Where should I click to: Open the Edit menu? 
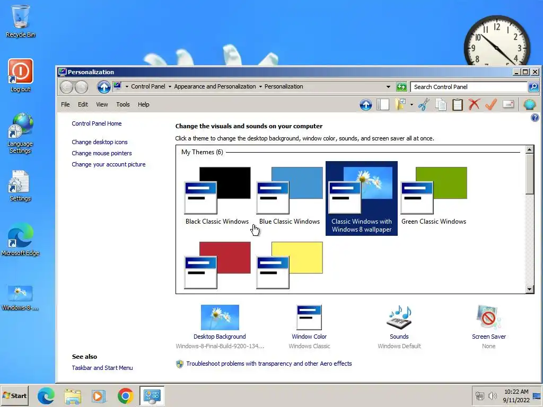pos(83,104)
